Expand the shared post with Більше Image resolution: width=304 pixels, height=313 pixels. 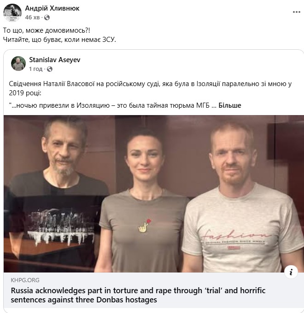tap(229, 105)
